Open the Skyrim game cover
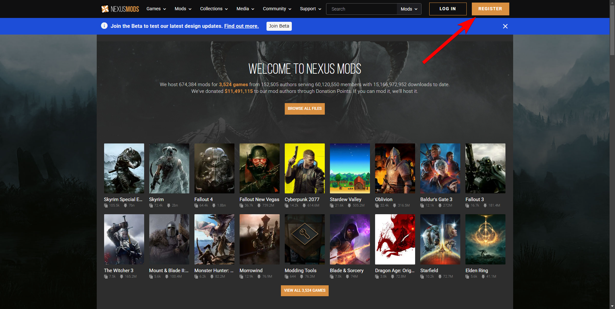This screenshot has height=309, width=615. pos(169,168)
